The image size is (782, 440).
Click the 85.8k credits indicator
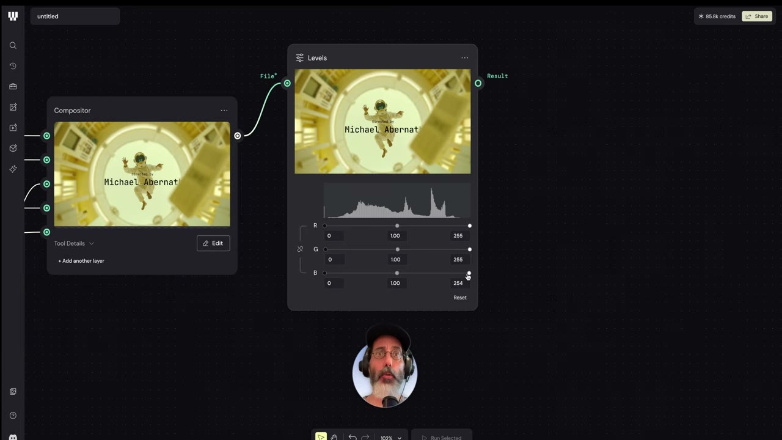pyautogui.click(x=717, y=16)
